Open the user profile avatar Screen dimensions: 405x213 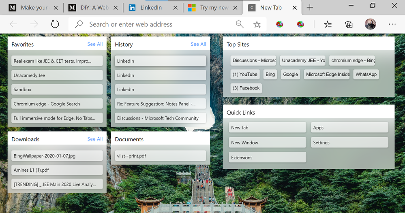click(370, 24)
